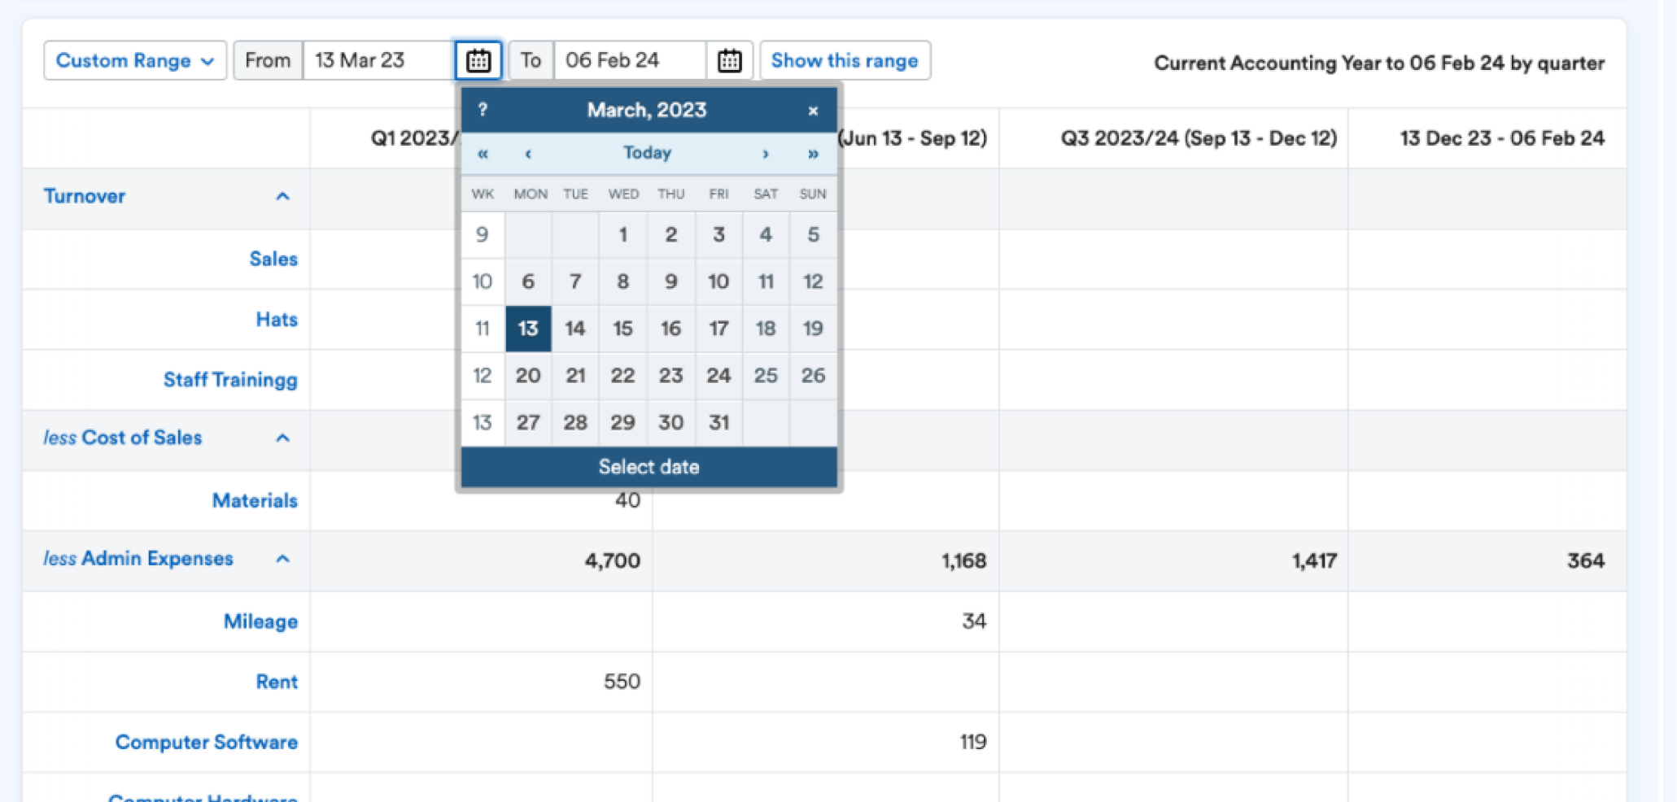The width and height of the screenshot is (1677, 802).
Task: Collapse the Turnover section
Action: (282, 196)
